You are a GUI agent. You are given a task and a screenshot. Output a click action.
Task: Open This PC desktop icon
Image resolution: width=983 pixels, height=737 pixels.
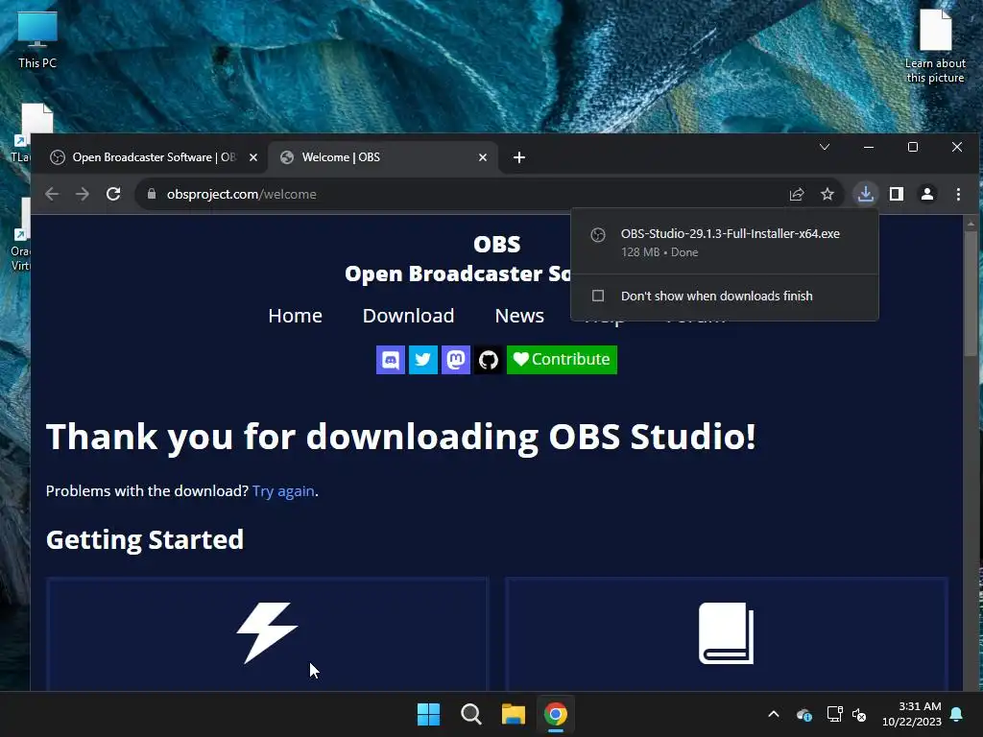click(x=37, y=38)
